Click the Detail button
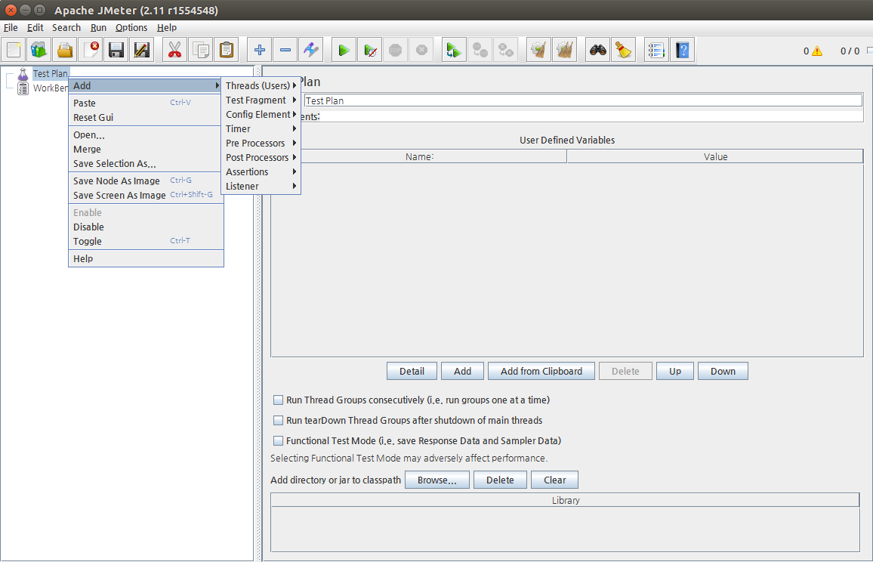 click(x=412, y=371)
